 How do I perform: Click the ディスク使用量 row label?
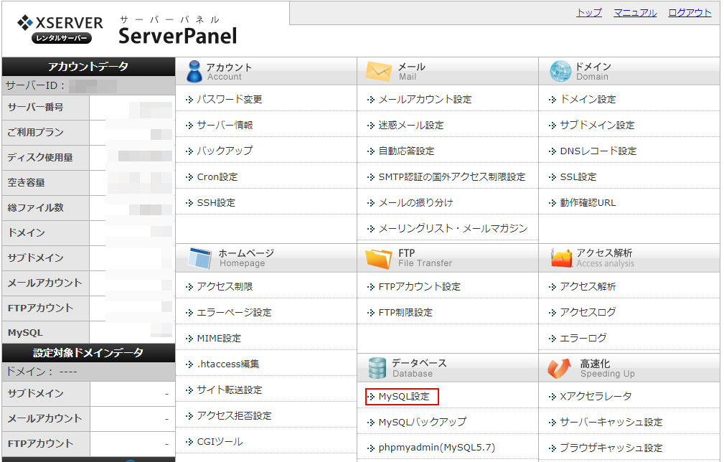coord(40,157)
